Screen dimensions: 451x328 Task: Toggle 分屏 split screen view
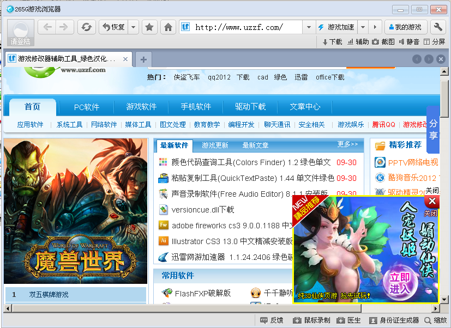434,42
